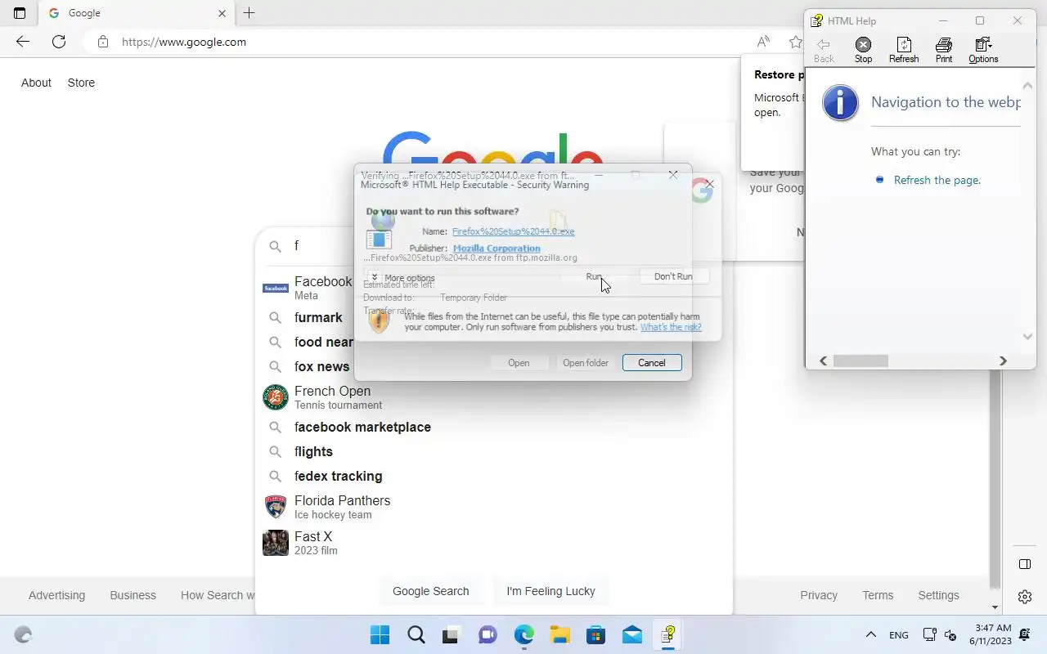Screen dimensions: 1047x654
Task: Go back using the Edge browser arrow
Action: coord(23,42)
